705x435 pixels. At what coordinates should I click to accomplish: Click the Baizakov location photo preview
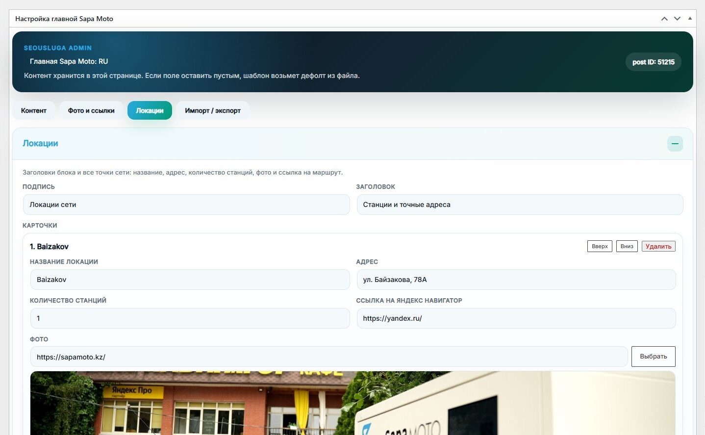pos(352,403)
